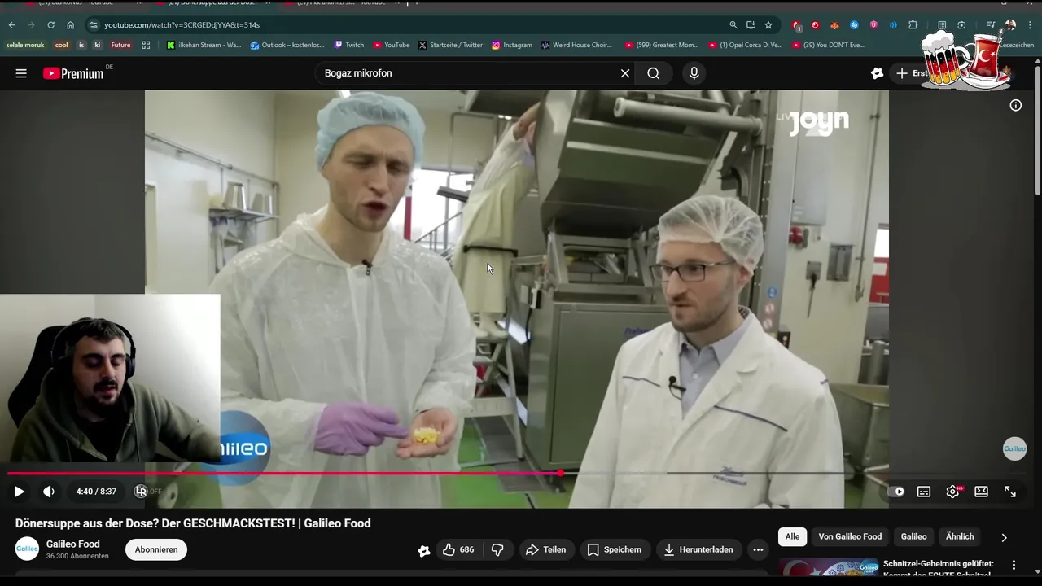The height and width of the screenshot is (586, 1042).
Task: Open the 'Startseite / Twitter' bookmark
Action: click(450, 45)
